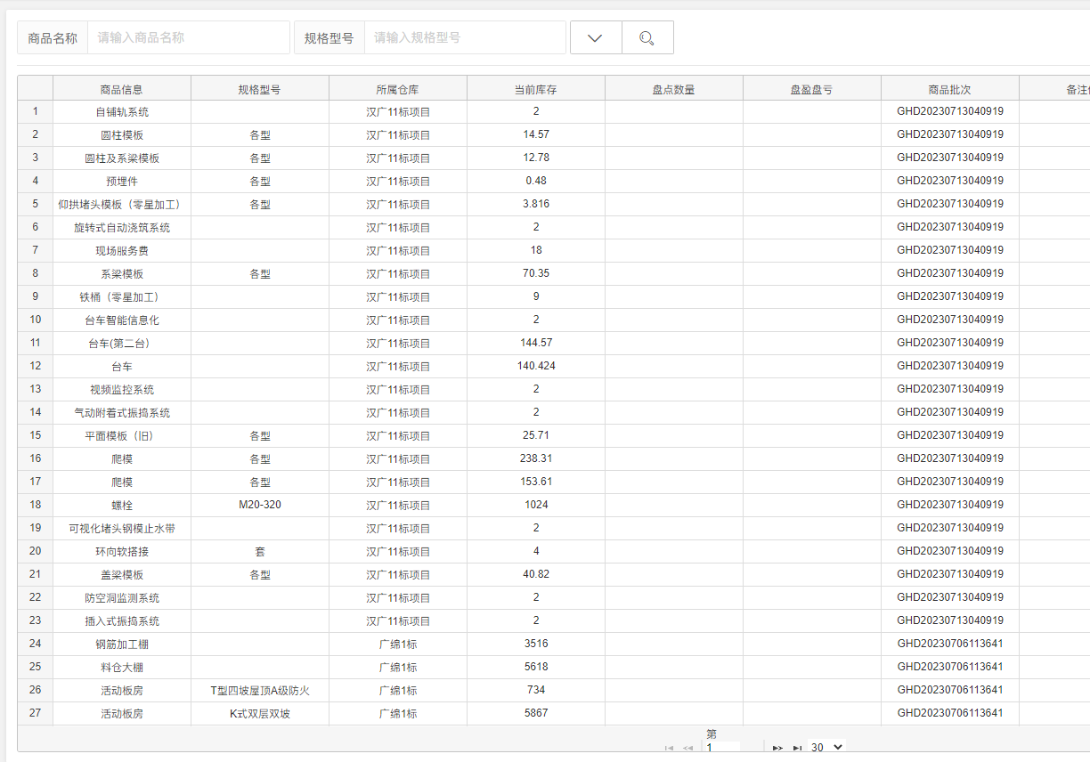The height and width of the screenshot is (762, 1090).
Task: Open the page size dropdown showing 30
Action: coord(825,748)
